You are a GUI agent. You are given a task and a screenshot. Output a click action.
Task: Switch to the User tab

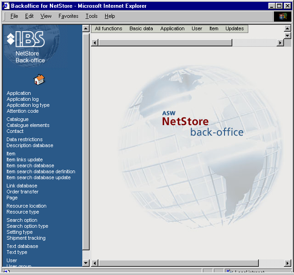(197, 28)
